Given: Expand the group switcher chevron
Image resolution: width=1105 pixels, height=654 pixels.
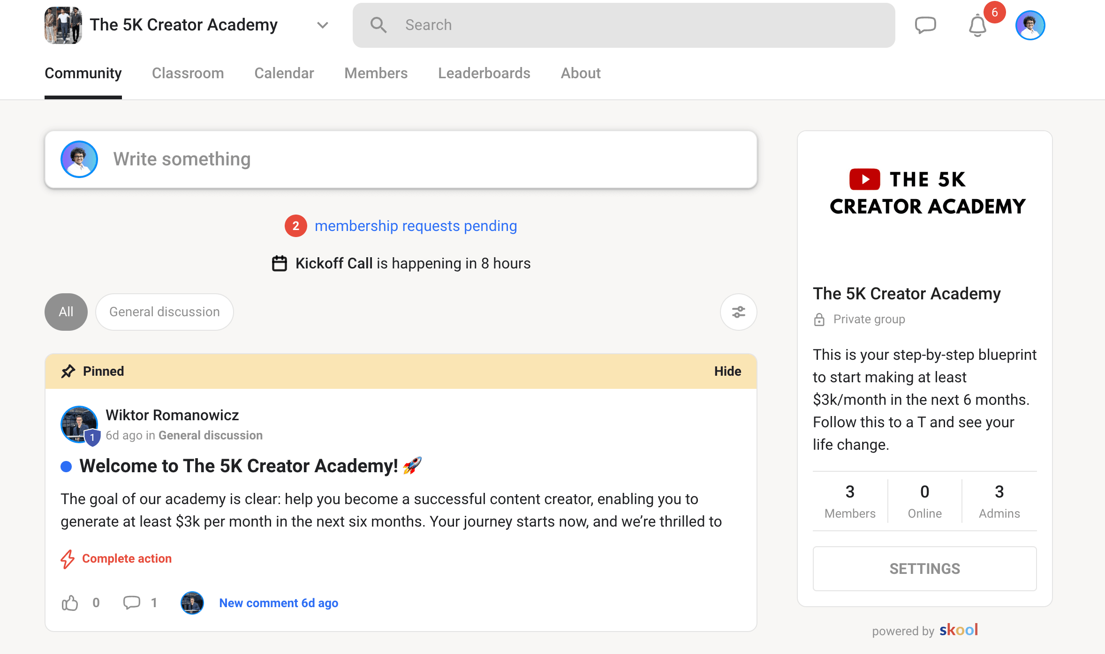Looking at the screenshot, I should 322,25.
